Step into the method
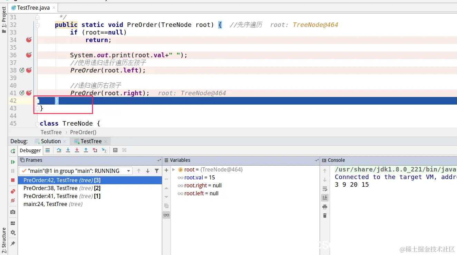Screen dimensions: 457x255 pos(68,150)
